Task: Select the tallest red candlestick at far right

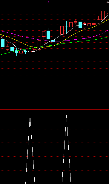Action: click(x=107, y=8)
